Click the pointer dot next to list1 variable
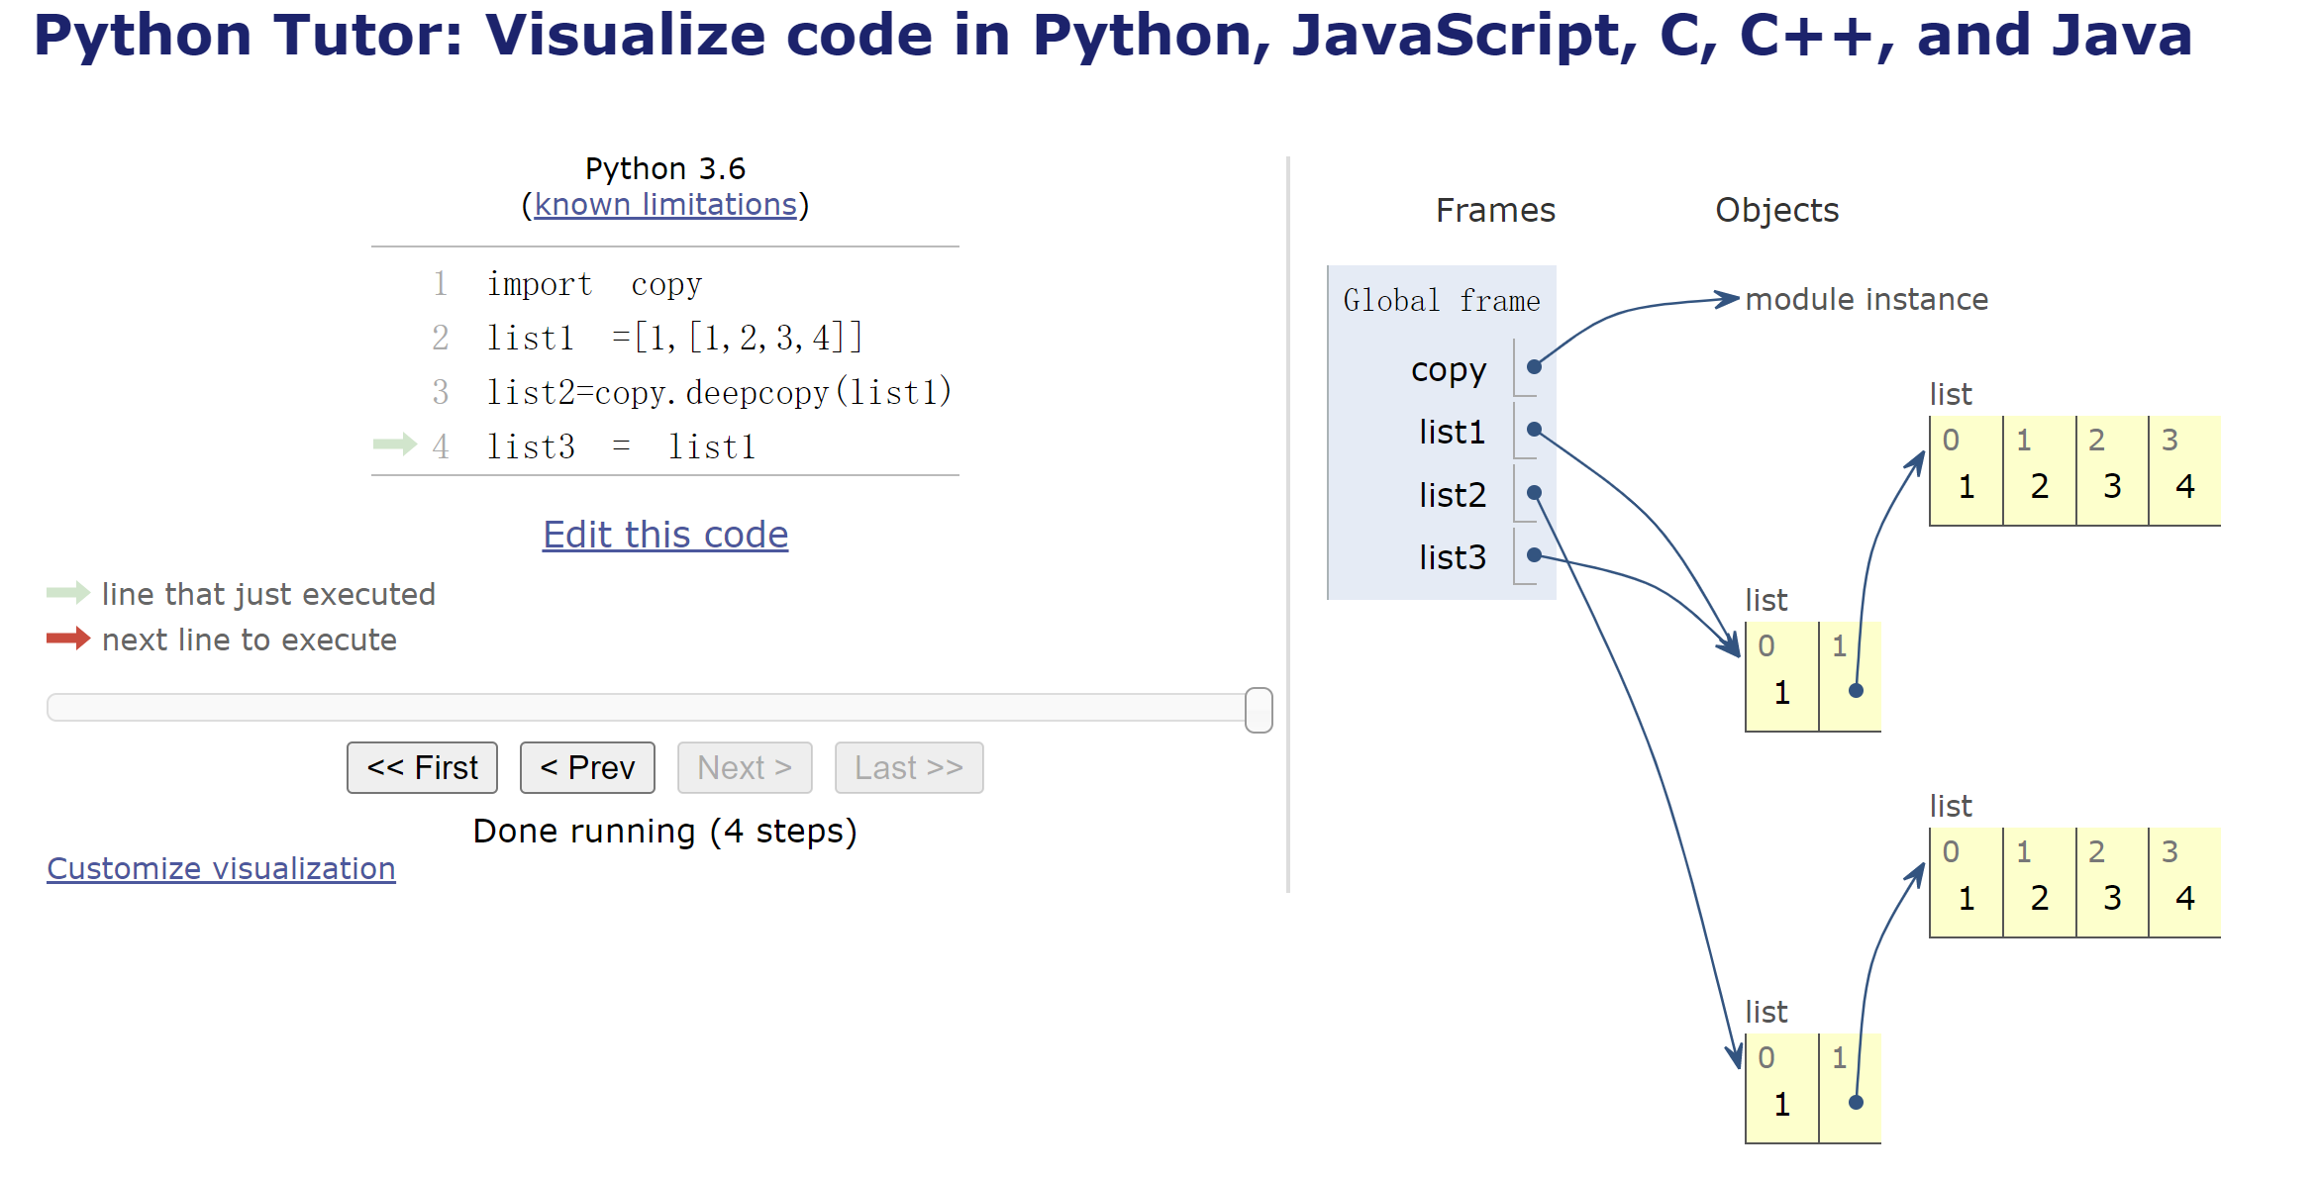 coord(1534,430)
